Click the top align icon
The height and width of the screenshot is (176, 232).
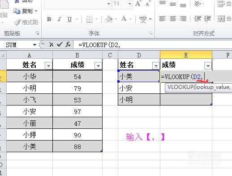163,3
